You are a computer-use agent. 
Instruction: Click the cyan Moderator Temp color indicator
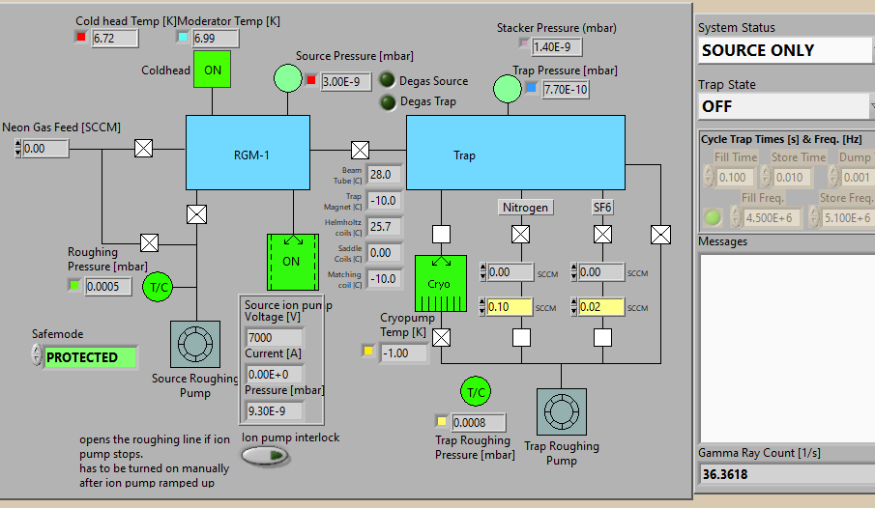coord(183,37)
